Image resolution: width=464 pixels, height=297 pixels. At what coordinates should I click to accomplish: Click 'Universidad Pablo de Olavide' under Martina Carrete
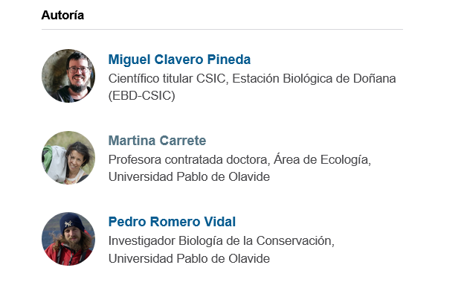pyautogui.click(x=189, y=177)
